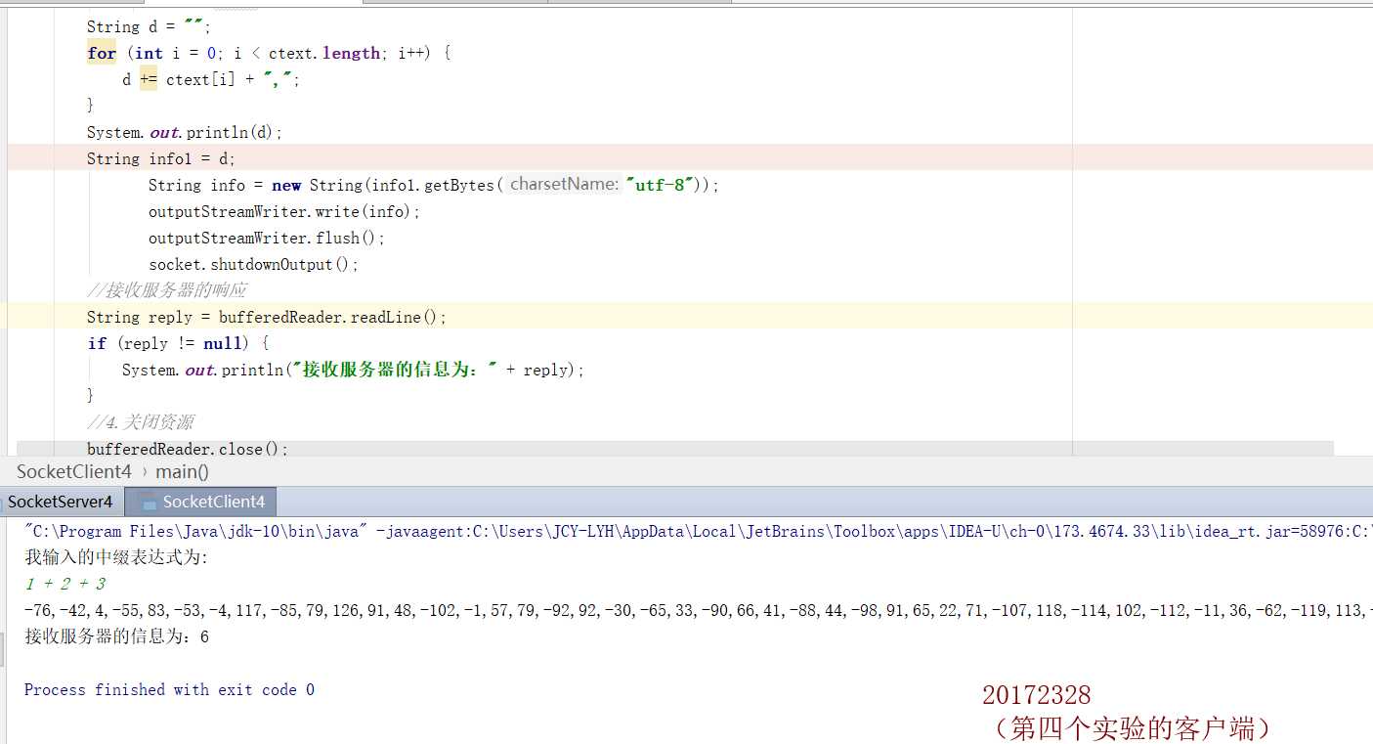Switch to the SocketClient4 run tab
Image resolution: width=1373 pixels, height=744 pixels.
click(201, 502)
